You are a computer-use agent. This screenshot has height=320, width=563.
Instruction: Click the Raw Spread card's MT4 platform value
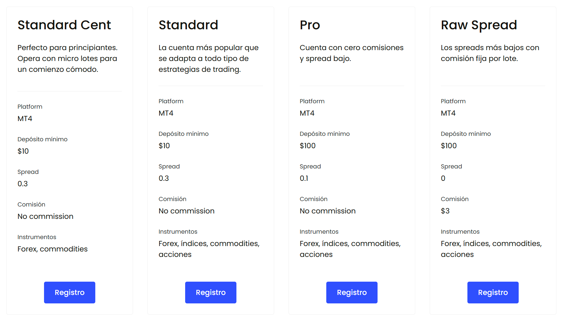pos(448,113)
